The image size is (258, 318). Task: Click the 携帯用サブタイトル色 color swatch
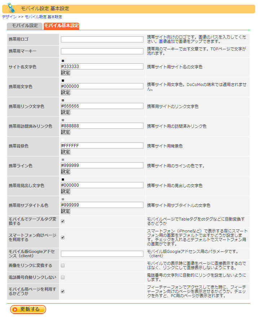(63, 199)
